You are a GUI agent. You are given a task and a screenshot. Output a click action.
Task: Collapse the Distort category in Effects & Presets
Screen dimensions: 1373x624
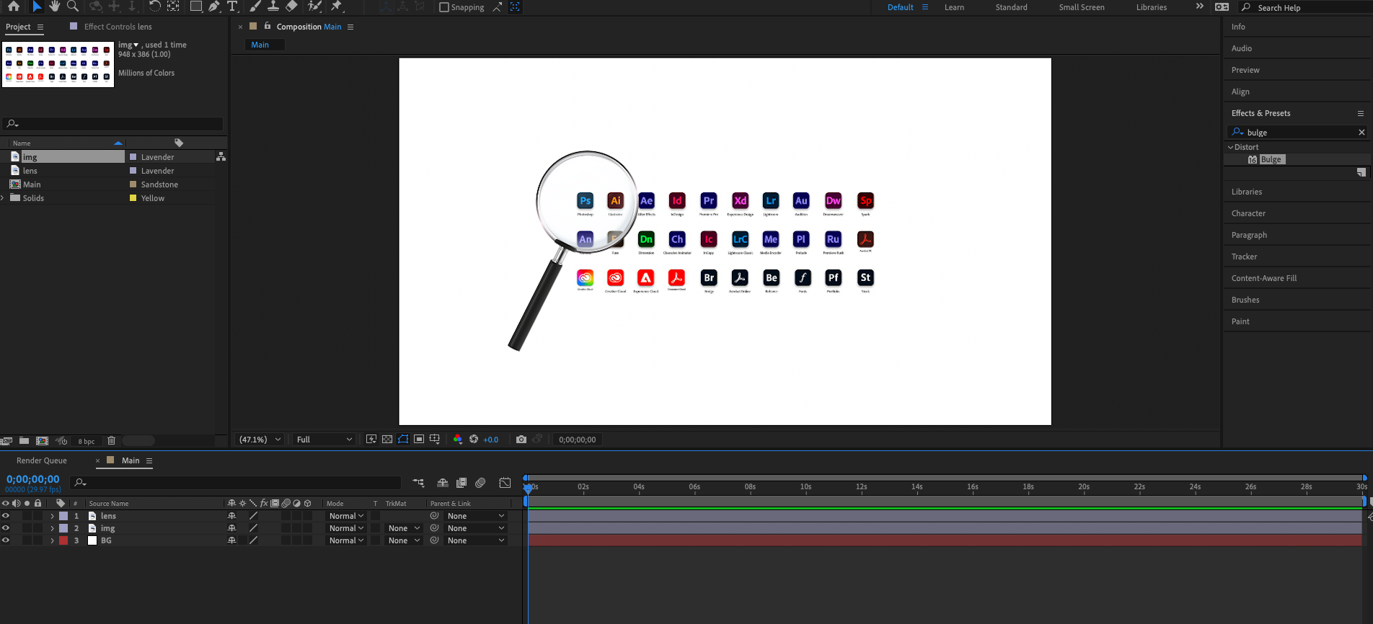click(x=1231, y=147)
